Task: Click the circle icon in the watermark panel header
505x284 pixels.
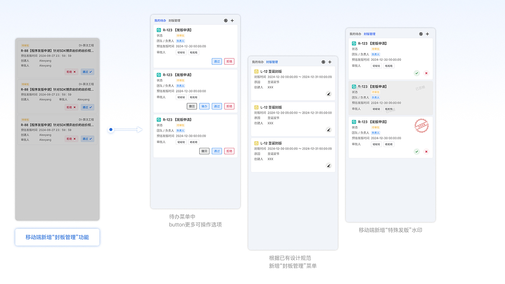Action: (x=421, y=34)
